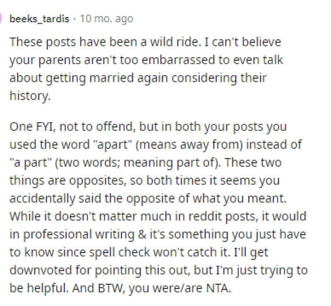Open the beeks_tardis user profile
Image resolution: width=331 pixels, height=306 pixels.
[39, 19]
